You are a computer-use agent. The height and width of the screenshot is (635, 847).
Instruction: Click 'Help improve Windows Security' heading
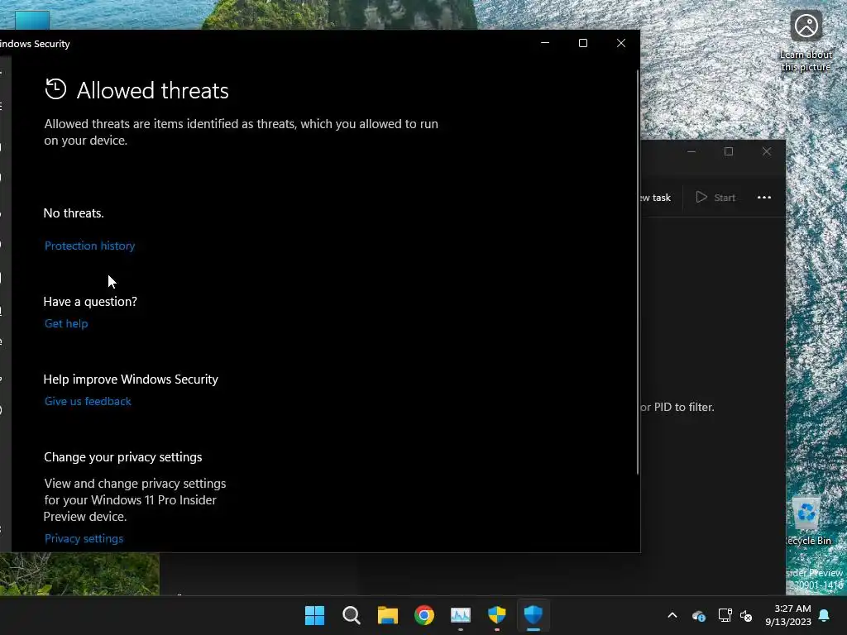[x=131, y=380]
